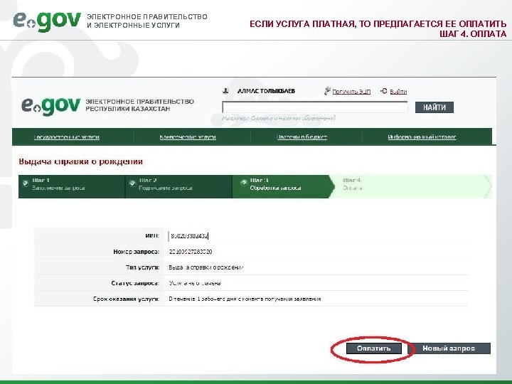Open the Платежи в бюджет menu
This screenshot has width=512, height=384.
[302, 137]
